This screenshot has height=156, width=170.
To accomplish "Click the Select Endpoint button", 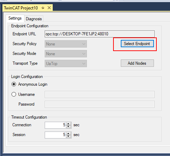I will click(x=137, y=44).
